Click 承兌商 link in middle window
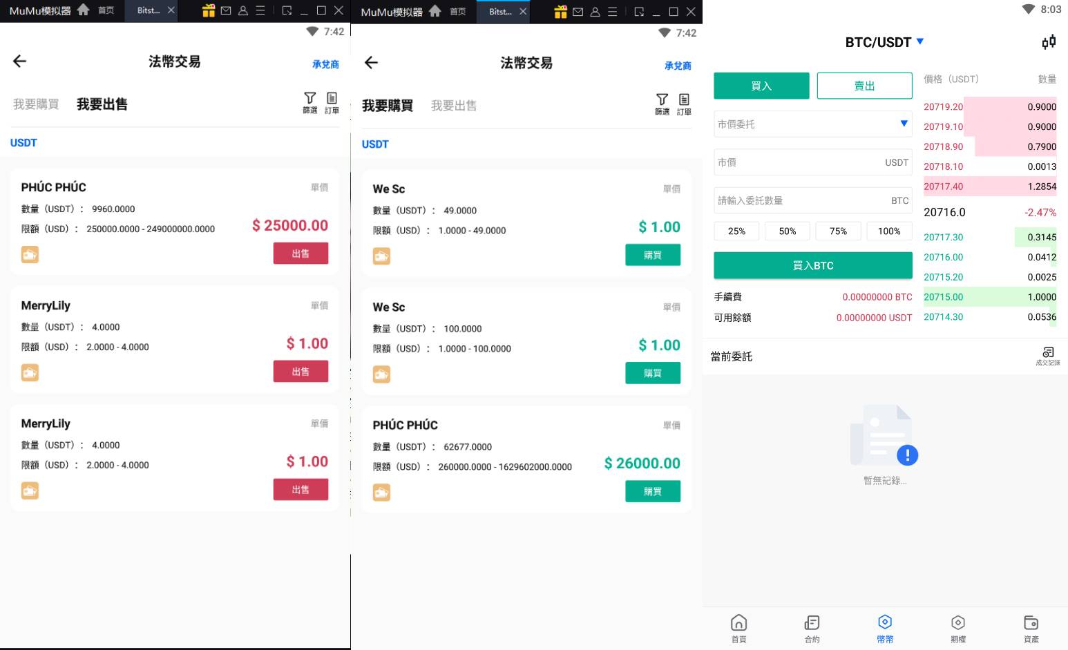This screenshot has width=1068, height=650. (678, 66)
